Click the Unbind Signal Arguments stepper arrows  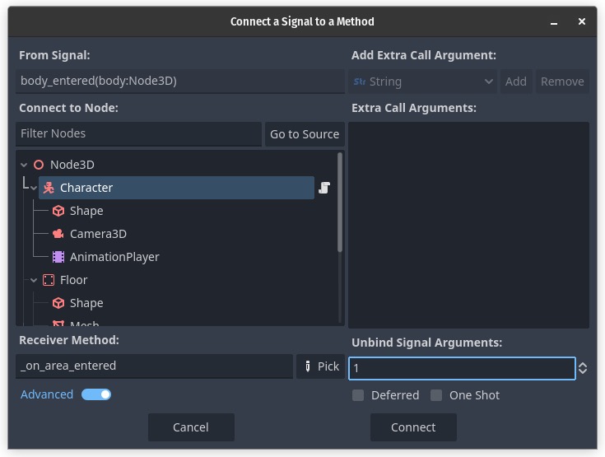pyautogui.click(x=583, y=368)
